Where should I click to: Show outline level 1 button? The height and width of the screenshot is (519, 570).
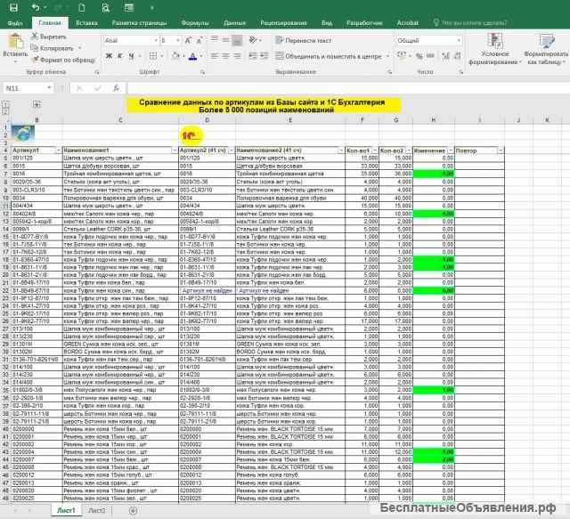[x=5, y=104]
